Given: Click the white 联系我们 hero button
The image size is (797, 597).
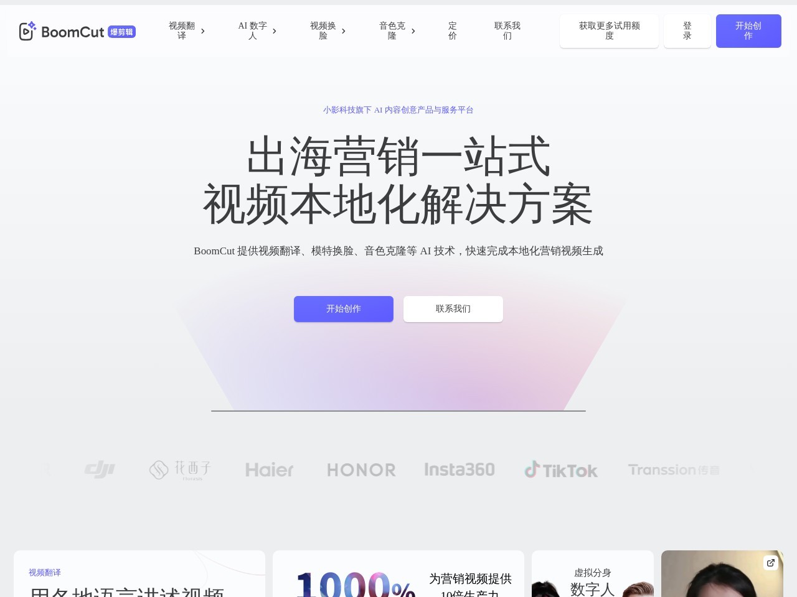Looking at the screenshot, I should 453,309.
